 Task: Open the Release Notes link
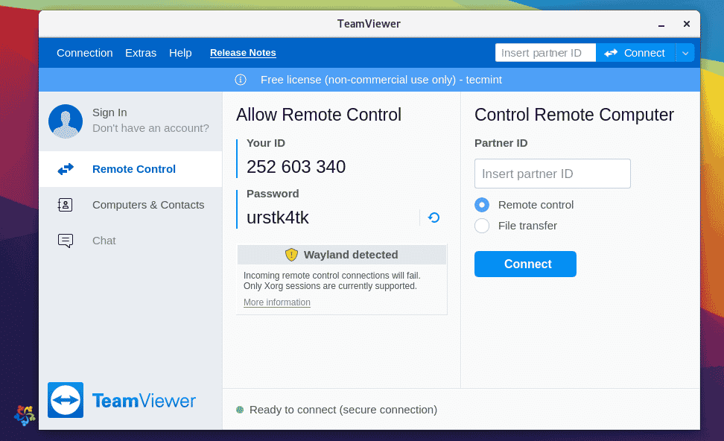pyautogui.click(x=243, y=53)
